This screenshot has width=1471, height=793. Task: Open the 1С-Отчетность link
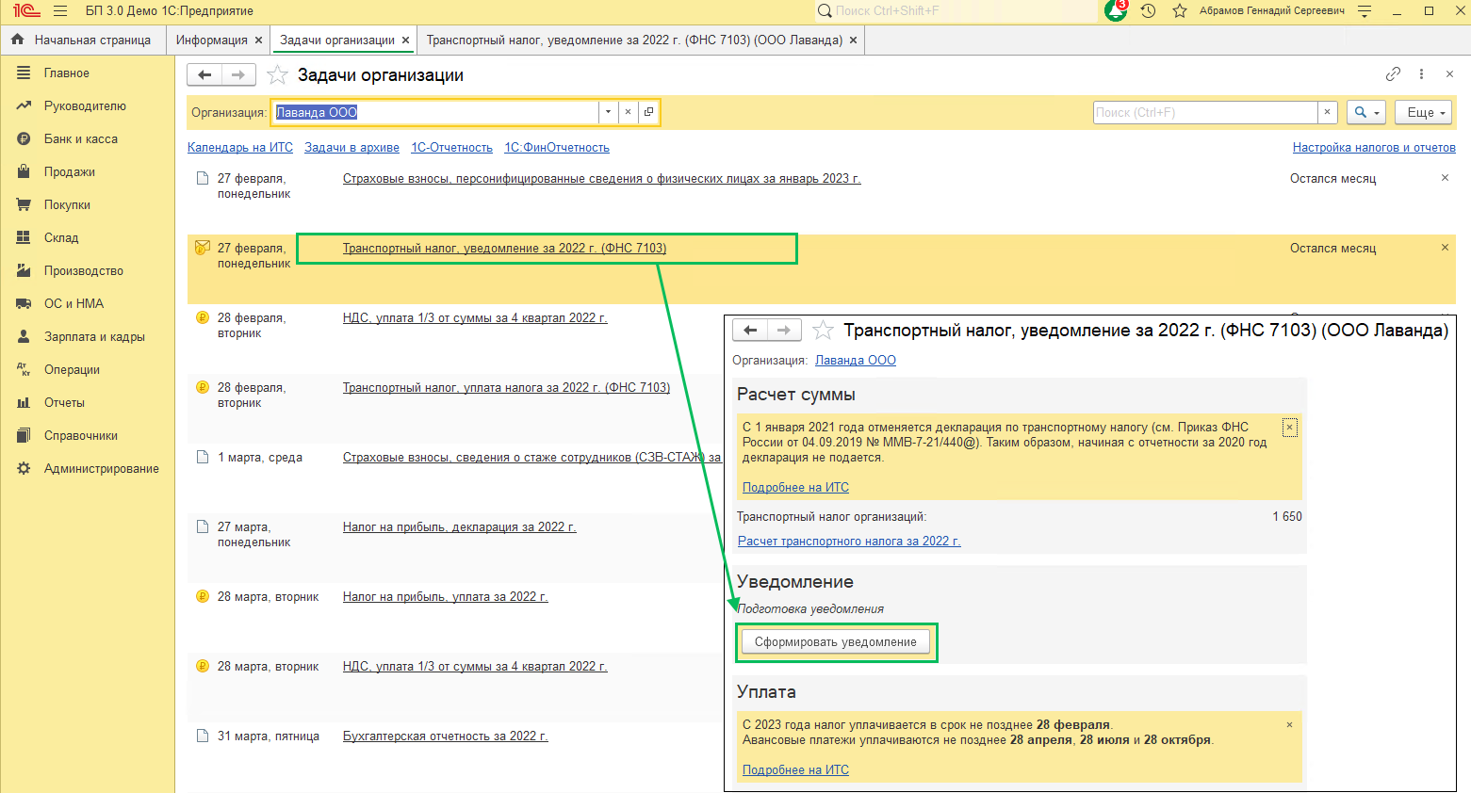pos(451,148)
